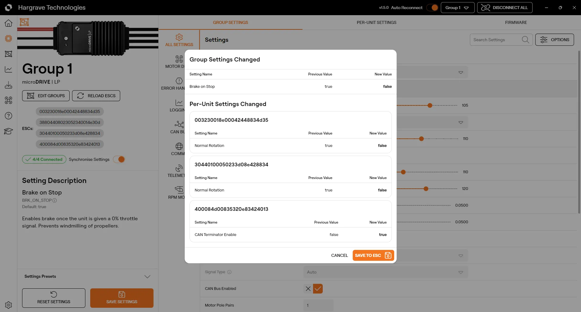Open the Home page in sidebar
The image size is (581, 312).
coord(8,23)
